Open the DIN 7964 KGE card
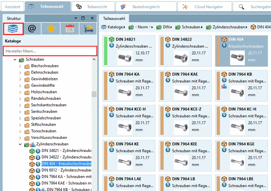 point(242,156)
